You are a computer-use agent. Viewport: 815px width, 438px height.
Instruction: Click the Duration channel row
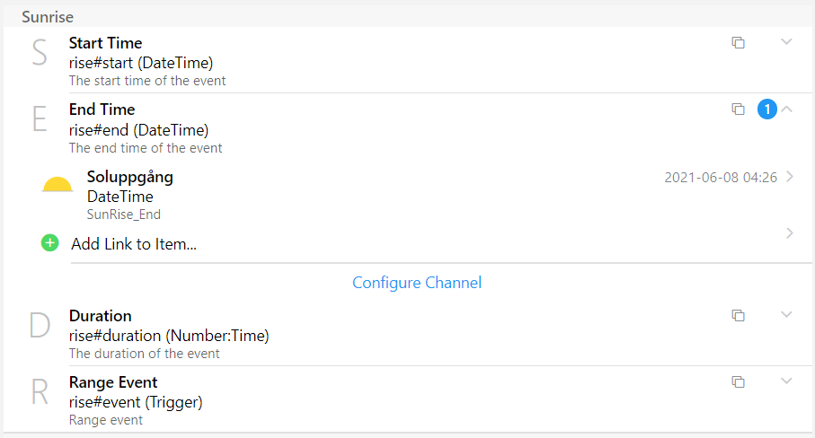(359, 333)
